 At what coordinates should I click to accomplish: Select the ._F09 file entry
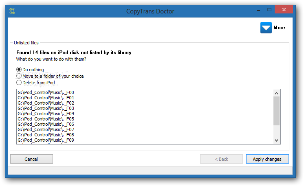[x=46, y=140]
